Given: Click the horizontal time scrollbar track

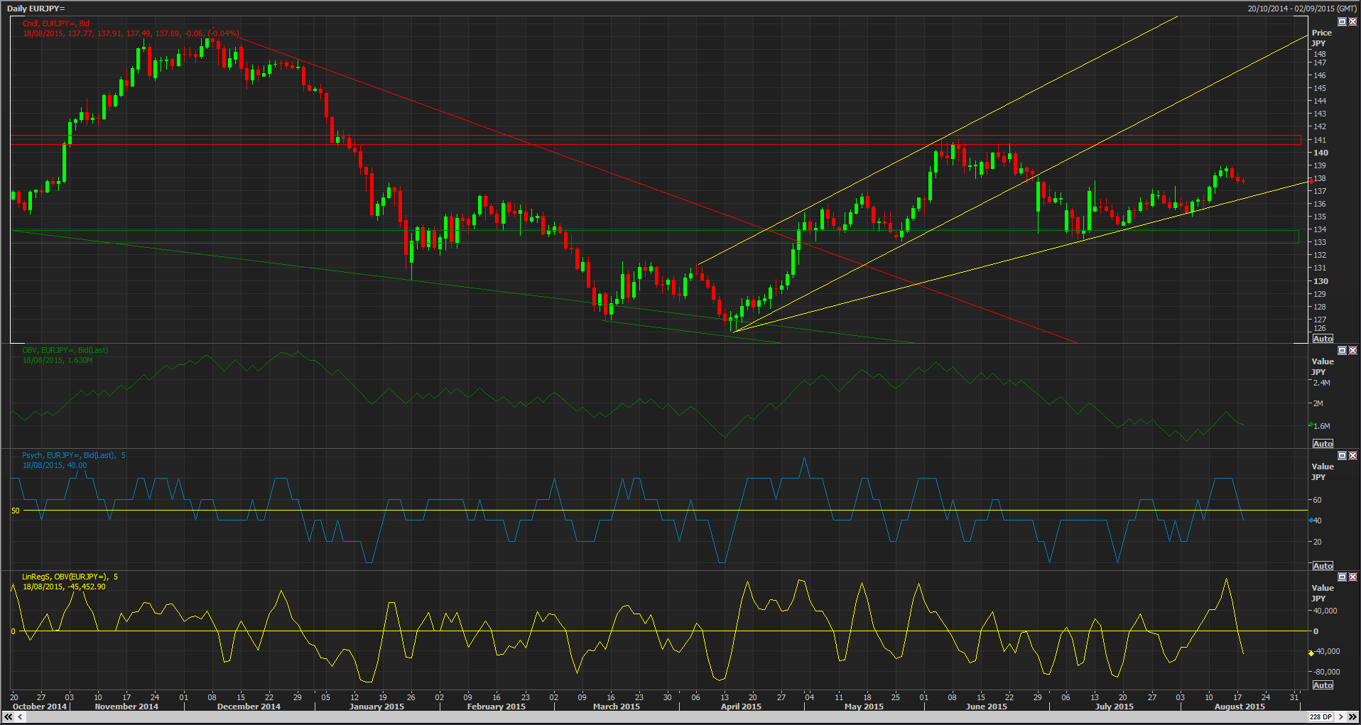Looking at the screenshot, I should [666, 717].
